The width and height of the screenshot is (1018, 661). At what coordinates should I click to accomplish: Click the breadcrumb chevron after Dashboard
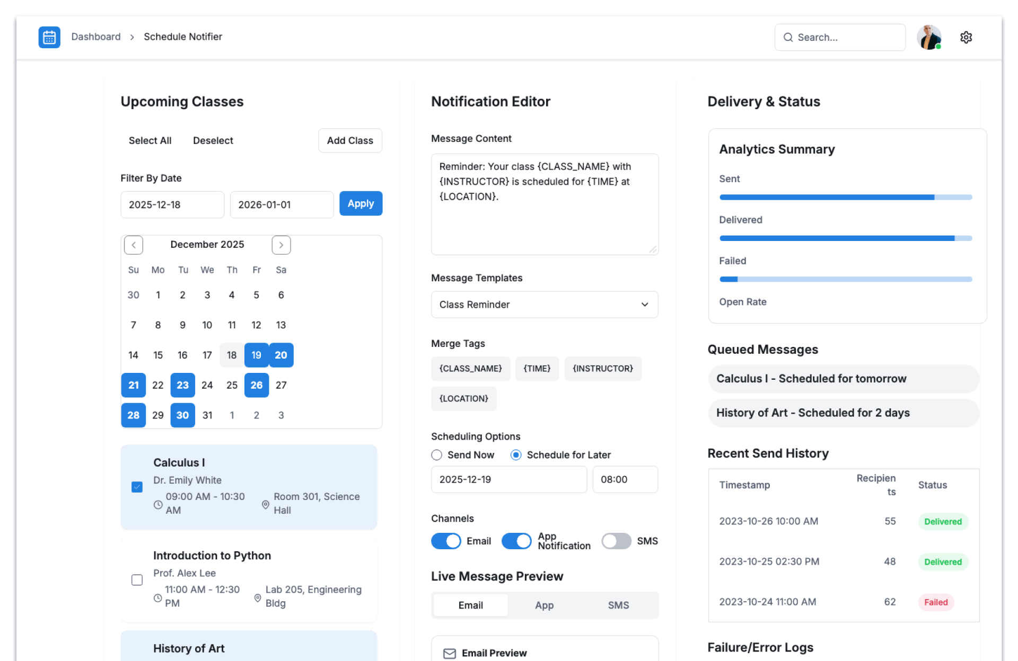pos(132,37)
